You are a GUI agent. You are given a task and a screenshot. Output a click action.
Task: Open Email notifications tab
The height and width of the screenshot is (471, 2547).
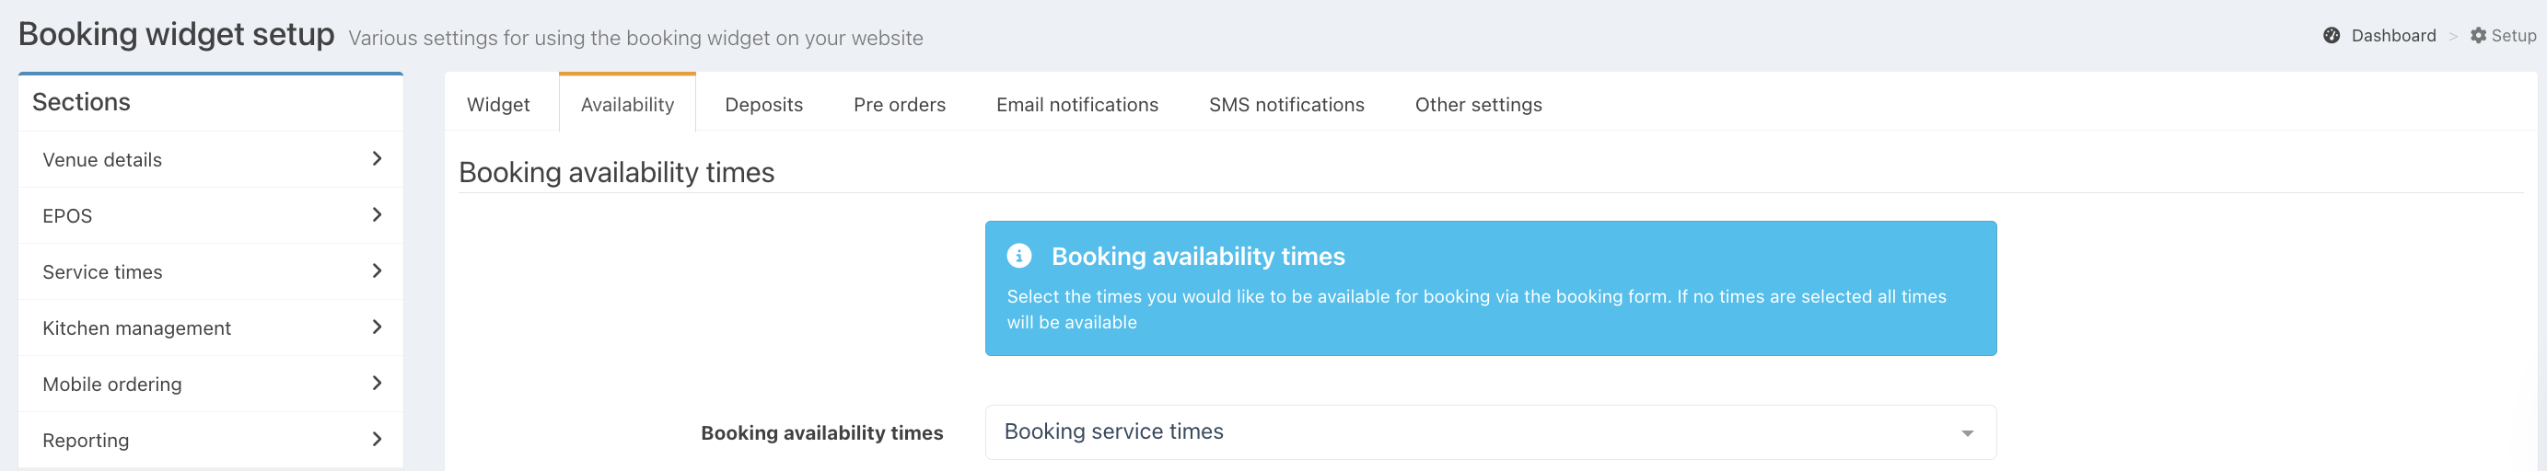1076,105
